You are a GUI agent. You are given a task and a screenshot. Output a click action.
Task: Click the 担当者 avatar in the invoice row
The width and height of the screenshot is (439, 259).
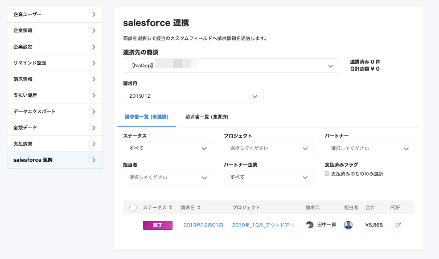pos(348,225)
